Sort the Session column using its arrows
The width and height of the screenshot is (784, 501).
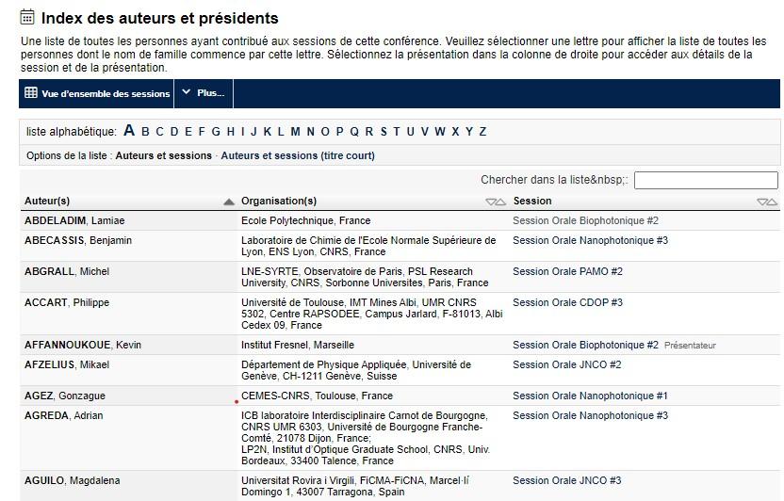(x=767, y=202)
